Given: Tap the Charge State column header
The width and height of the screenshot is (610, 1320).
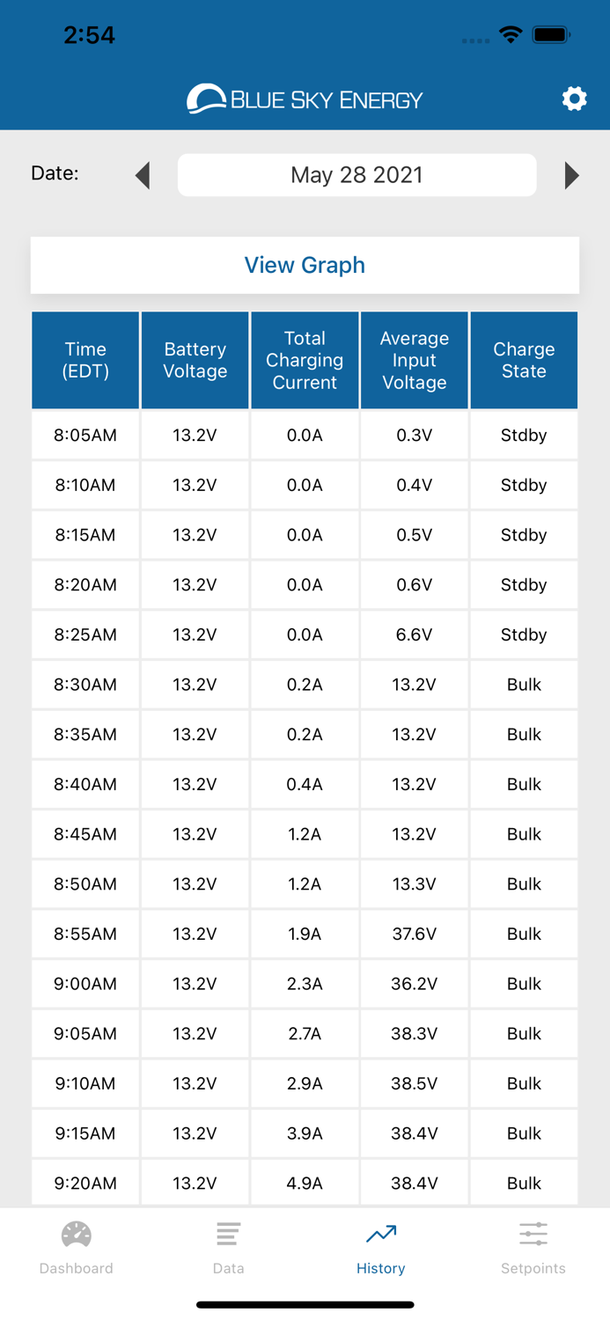Looking at the screenshot, I should coord(524,360).
